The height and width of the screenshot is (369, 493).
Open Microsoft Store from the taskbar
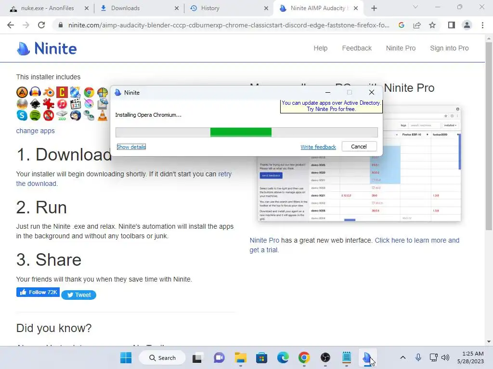261,357
